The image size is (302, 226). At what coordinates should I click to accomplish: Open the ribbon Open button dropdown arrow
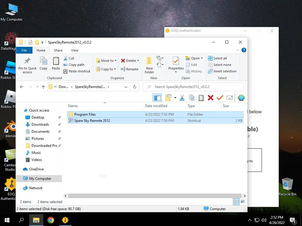pyautogui.click(x=202, y=58)
